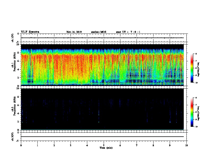Click the time axis tick label "3"
Screen dimensions: 210x163
71,145
